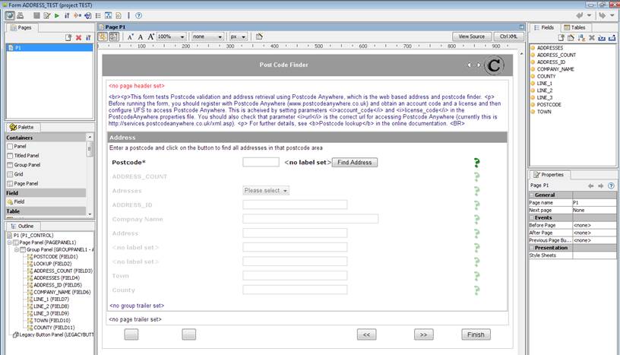Screen dimensions: 620x355
Task: Increase font size with the larger A icon
Action: click(x=150, y=36)
